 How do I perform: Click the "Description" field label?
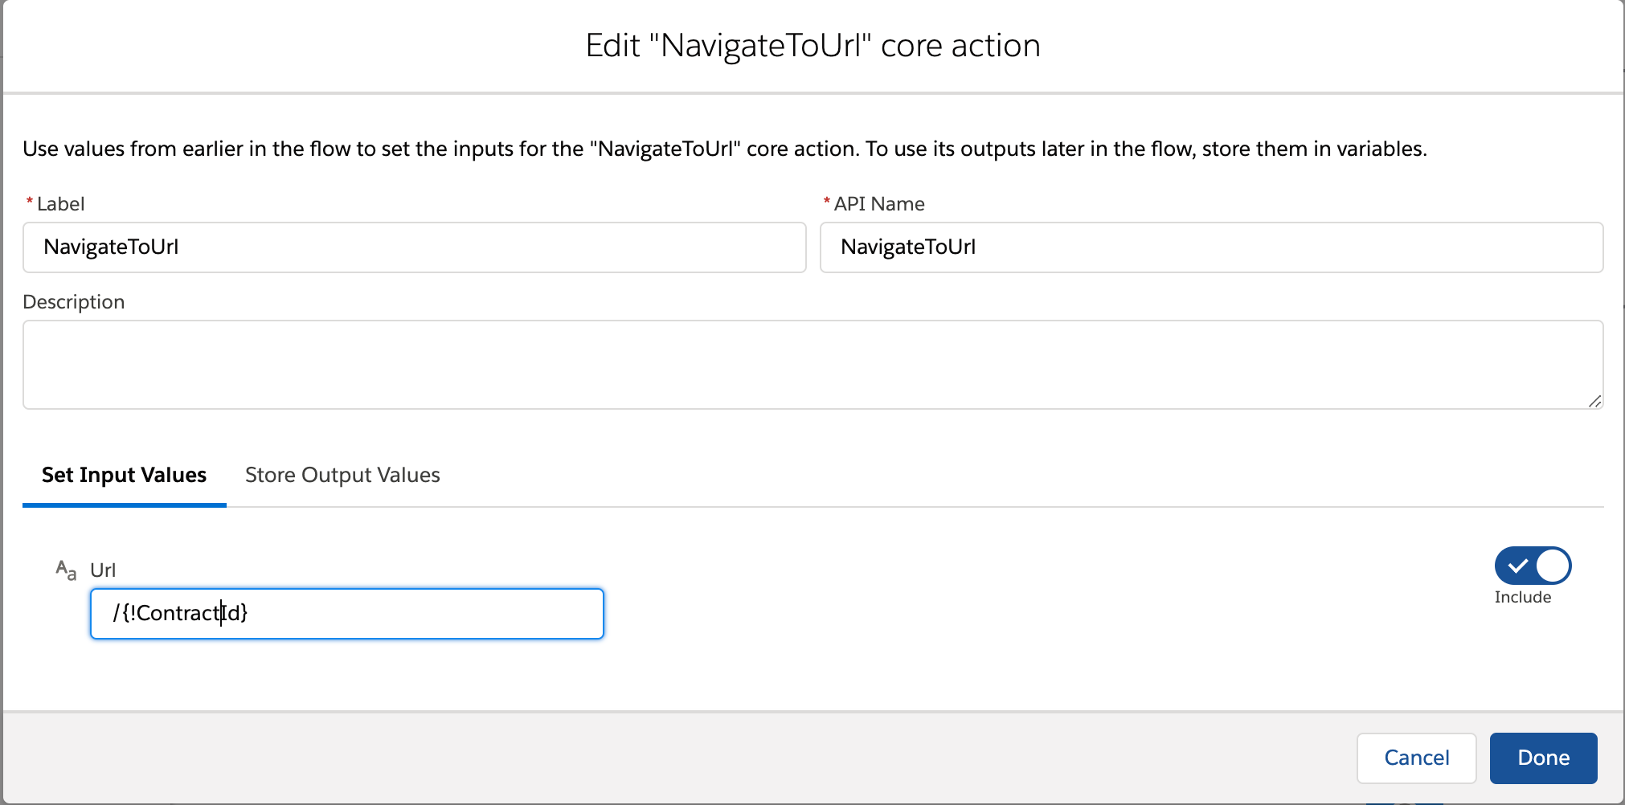pyautogui.click(x=73, y=302)
